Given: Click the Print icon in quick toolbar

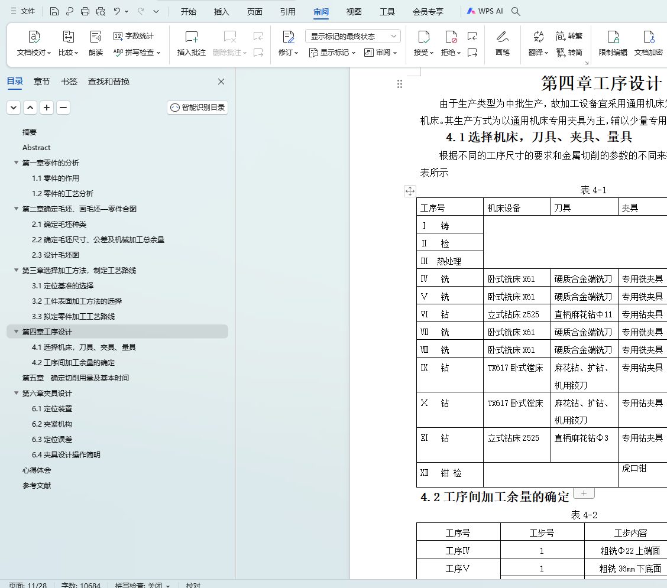Looking at the screenshot, I should (85, 11).
